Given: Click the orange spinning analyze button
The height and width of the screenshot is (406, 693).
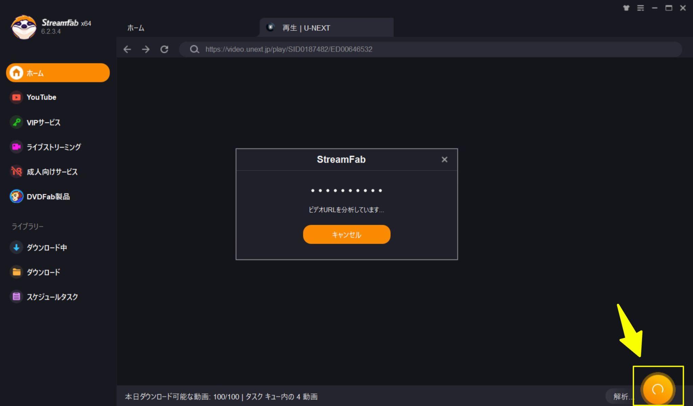Looking at the screenshot, I should (x=657, y=389).
